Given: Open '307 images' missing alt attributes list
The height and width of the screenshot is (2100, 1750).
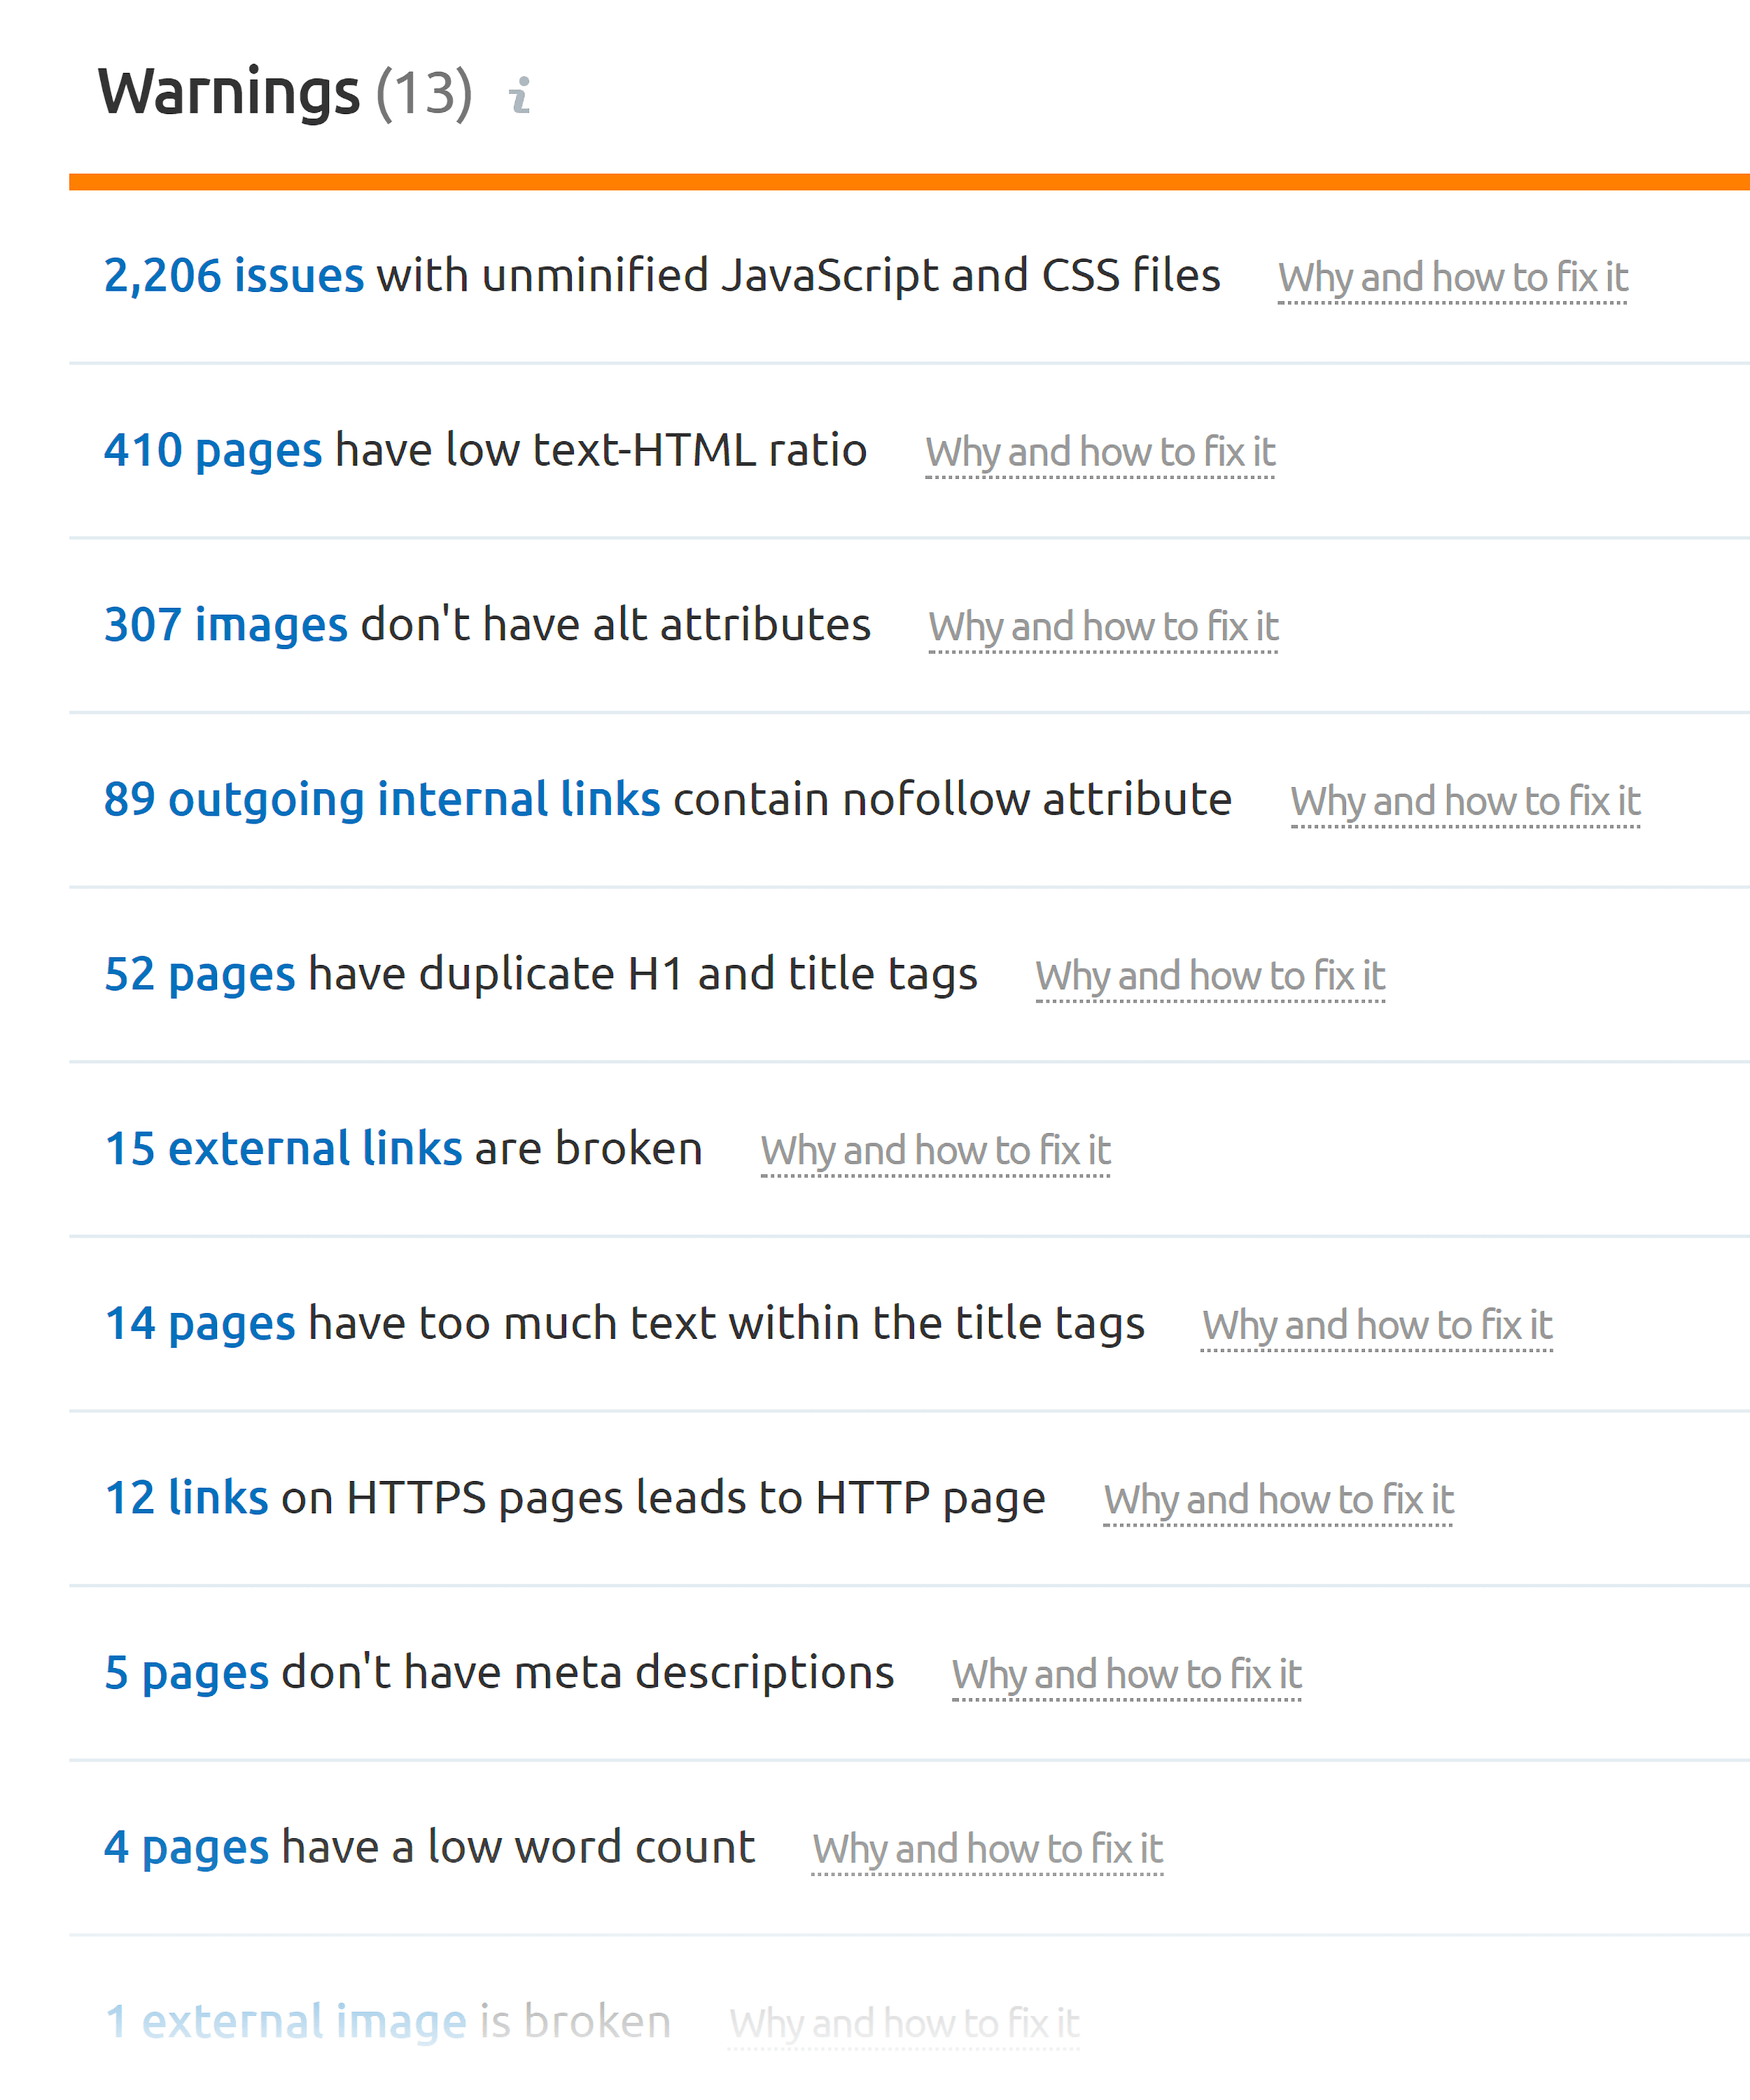Looking at the screenshot, I should point(227,623).
